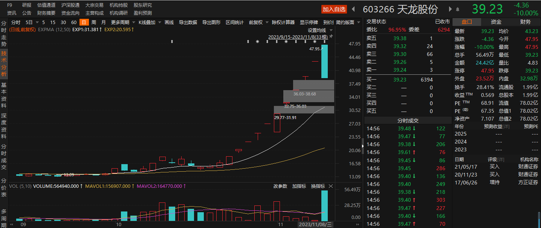This screenshot has width=541, height=228.
Task: Open the 前复权 adjustment dropdown
Action: tap(258, 23)
